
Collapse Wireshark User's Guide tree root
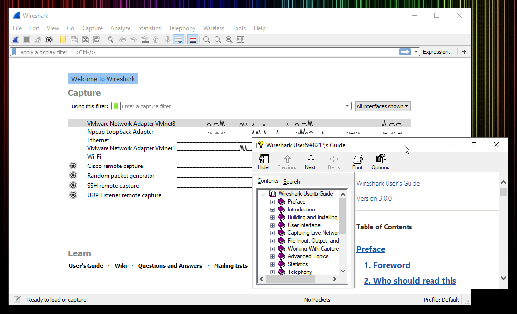[x=263, y=194]
